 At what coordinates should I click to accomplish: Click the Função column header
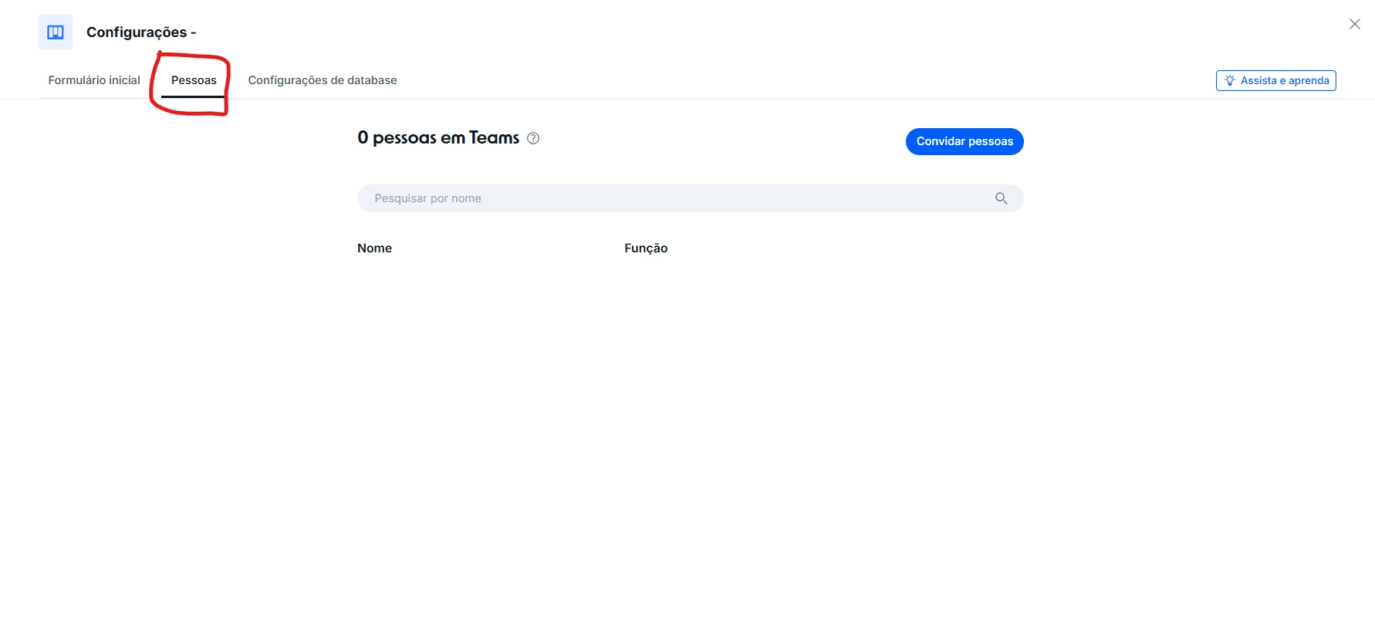(x=646, y=248)
